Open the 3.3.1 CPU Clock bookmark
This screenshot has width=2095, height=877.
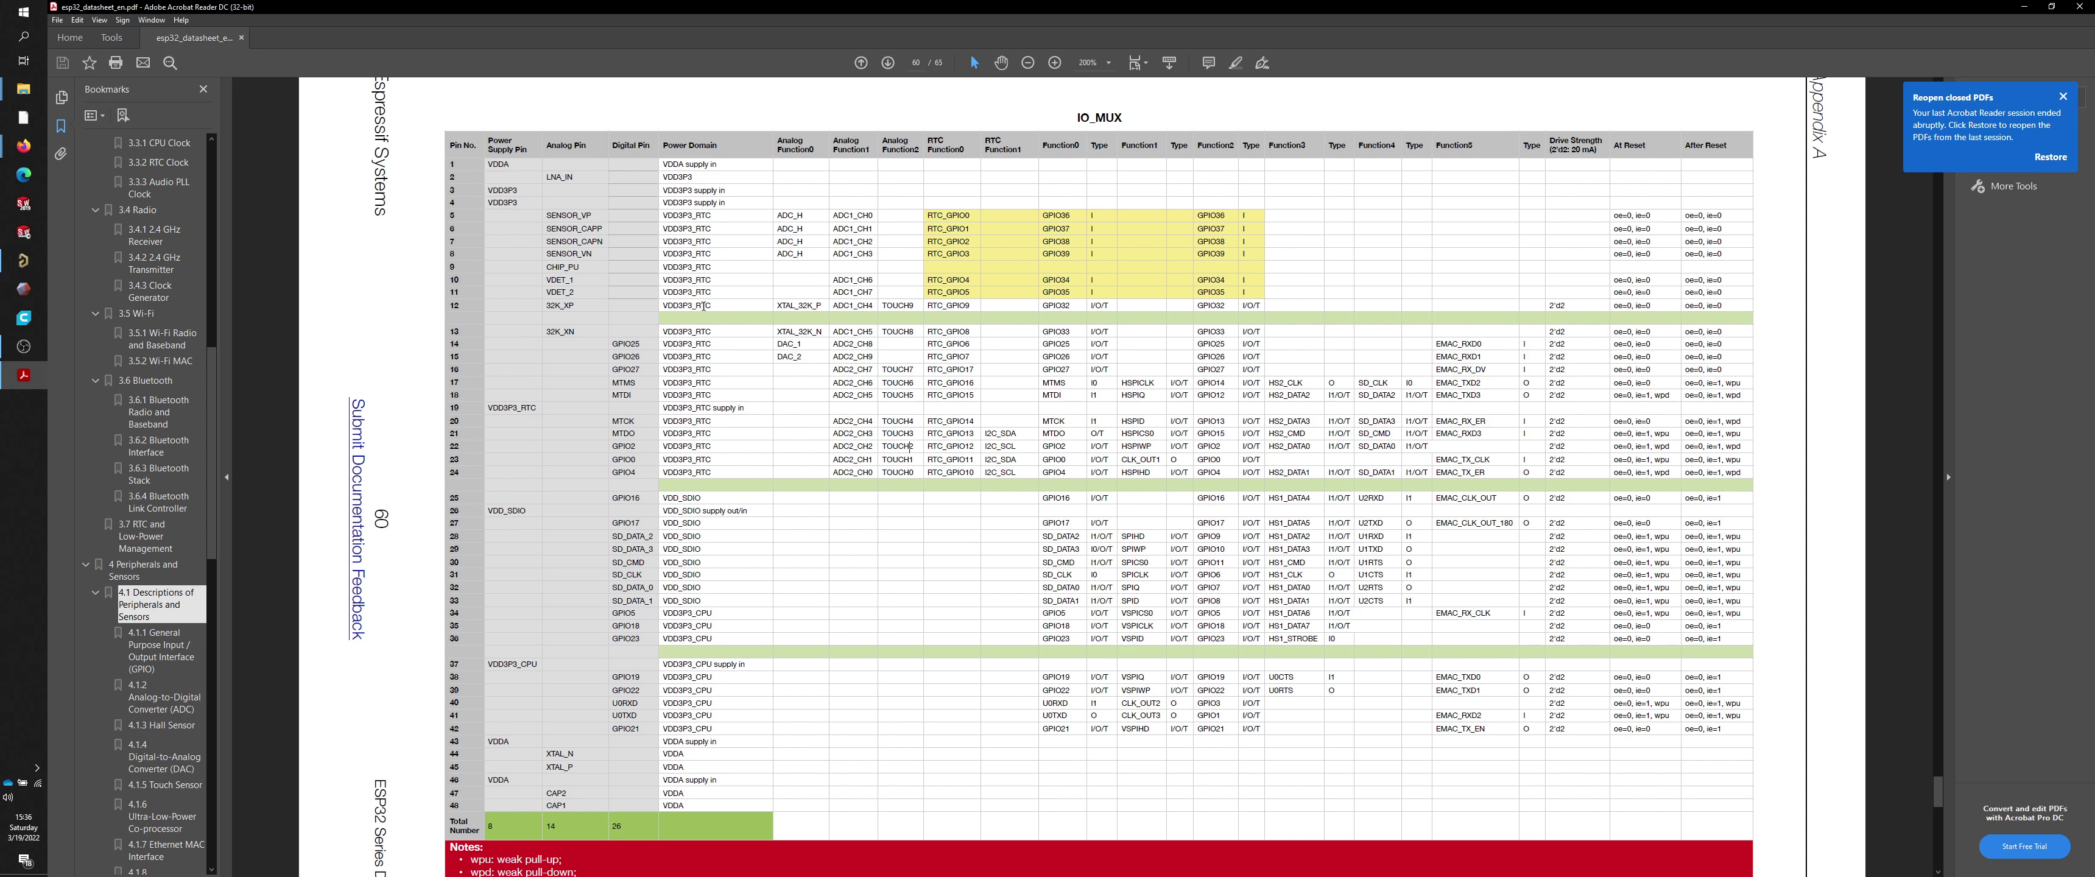[x=160, y=143]
